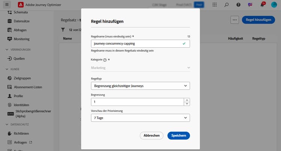
Task: Open the Kategorie Marketing dropdown
Action: coord(140,68)
